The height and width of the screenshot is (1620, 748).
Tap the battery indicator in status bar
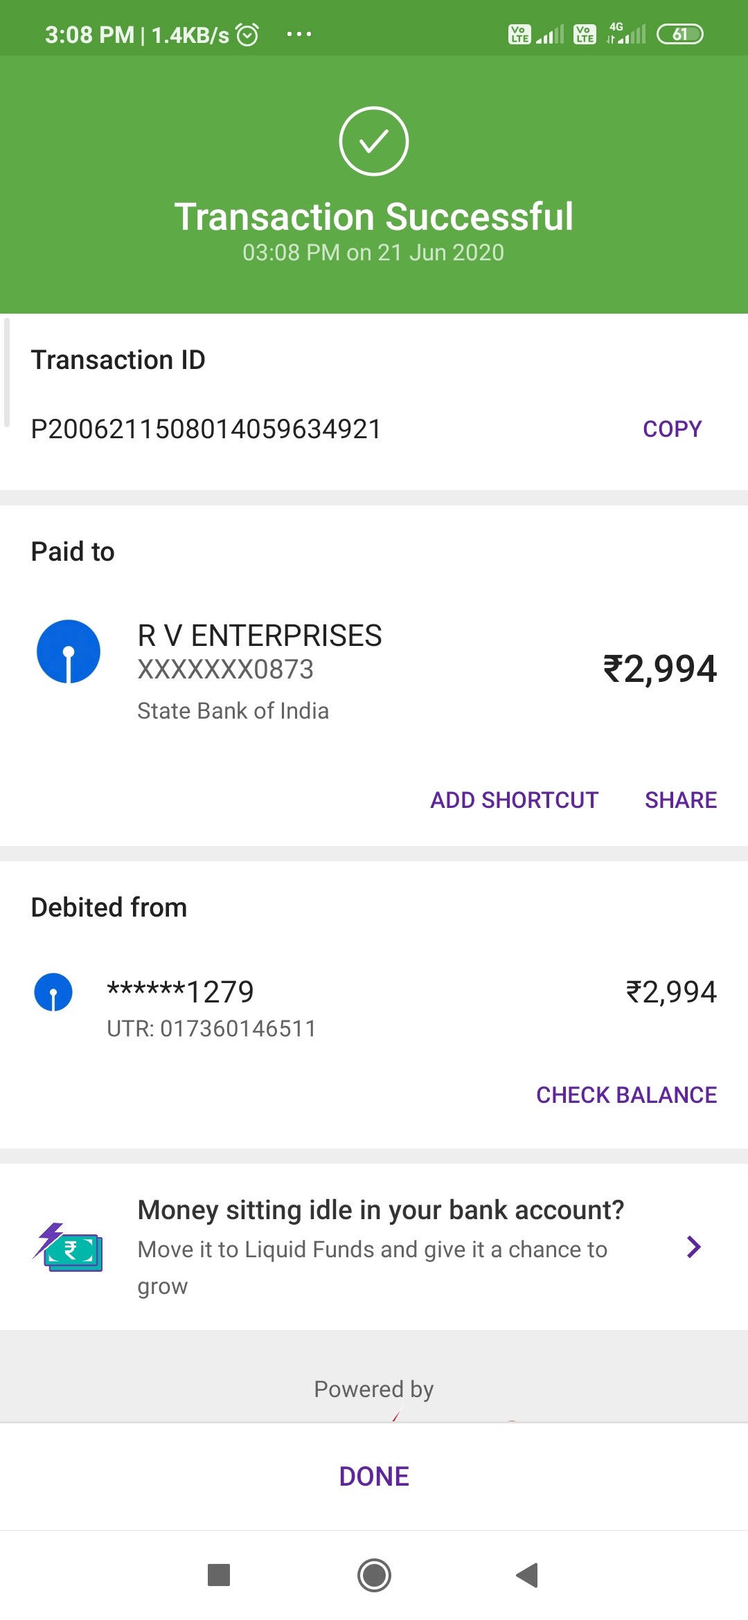pyautogui.click(x=679, y=34)
